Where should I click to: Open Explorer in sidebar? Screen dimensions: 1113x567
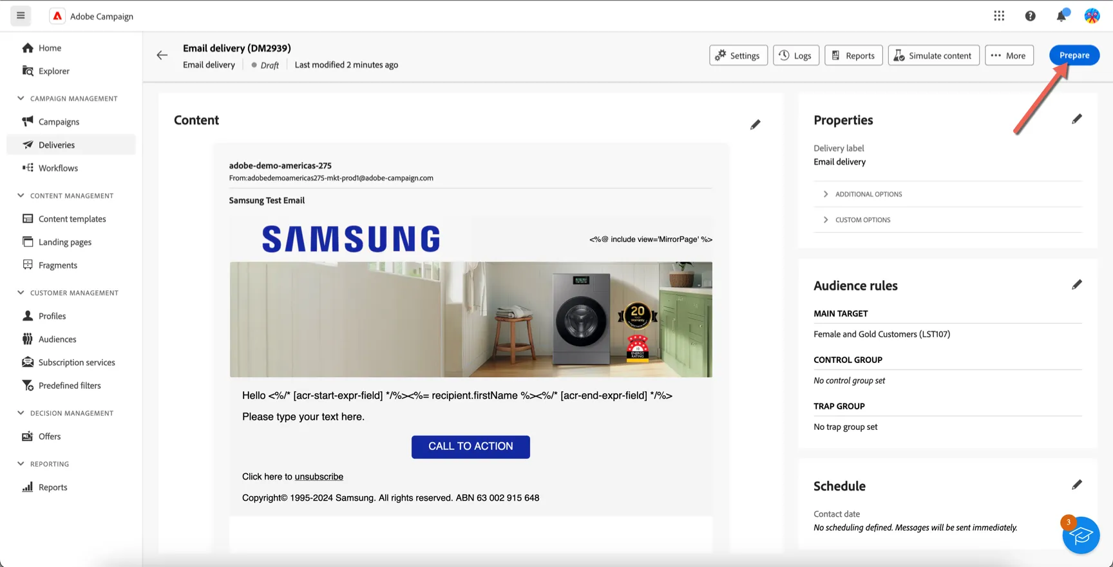point(71,71)
